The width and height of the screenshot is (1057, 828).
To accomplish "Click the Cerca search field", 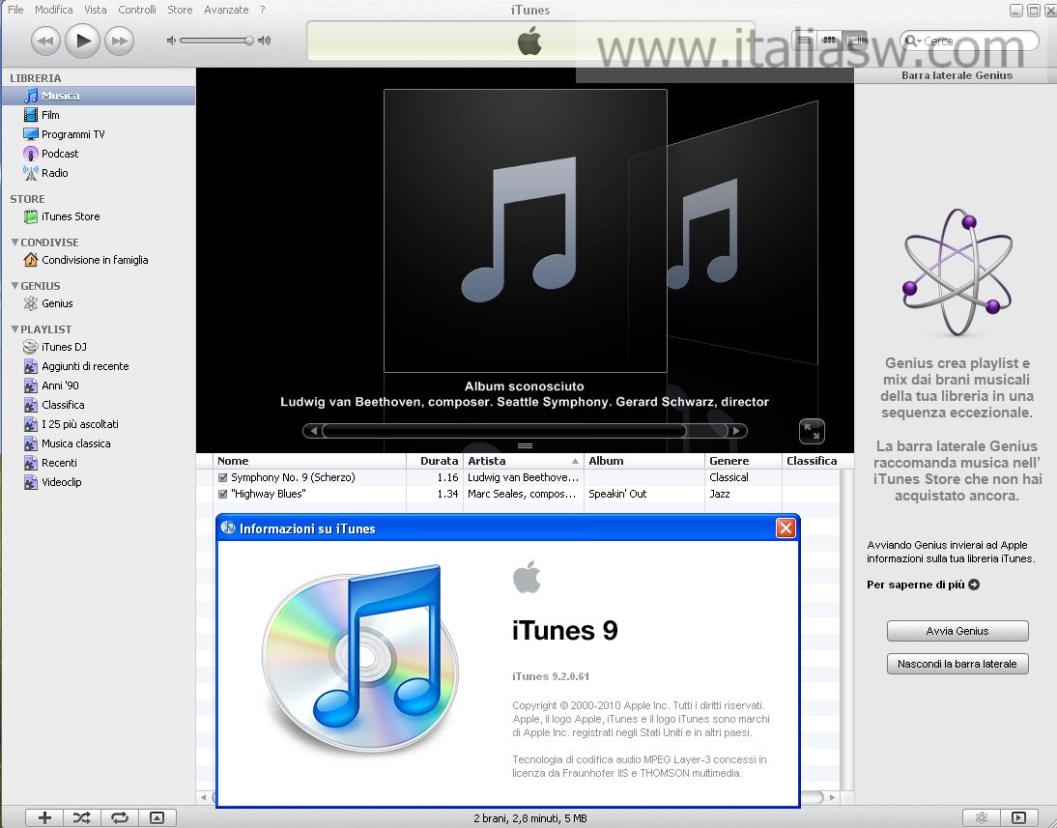I will pyautogui.click(x=969, y=42).
